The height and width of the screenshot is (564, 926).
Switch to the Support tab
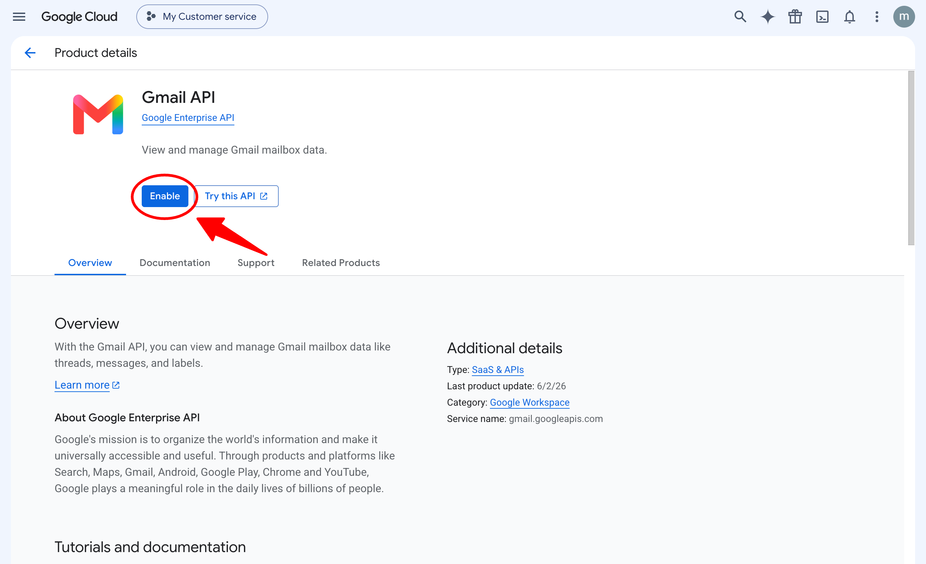click(256, 263)
